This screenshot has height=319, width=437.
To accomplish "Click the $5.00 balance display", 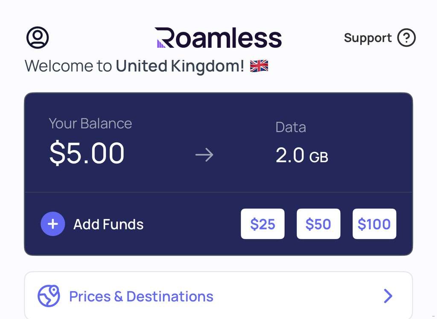I will pyautogui.click(x=87, y=154).
